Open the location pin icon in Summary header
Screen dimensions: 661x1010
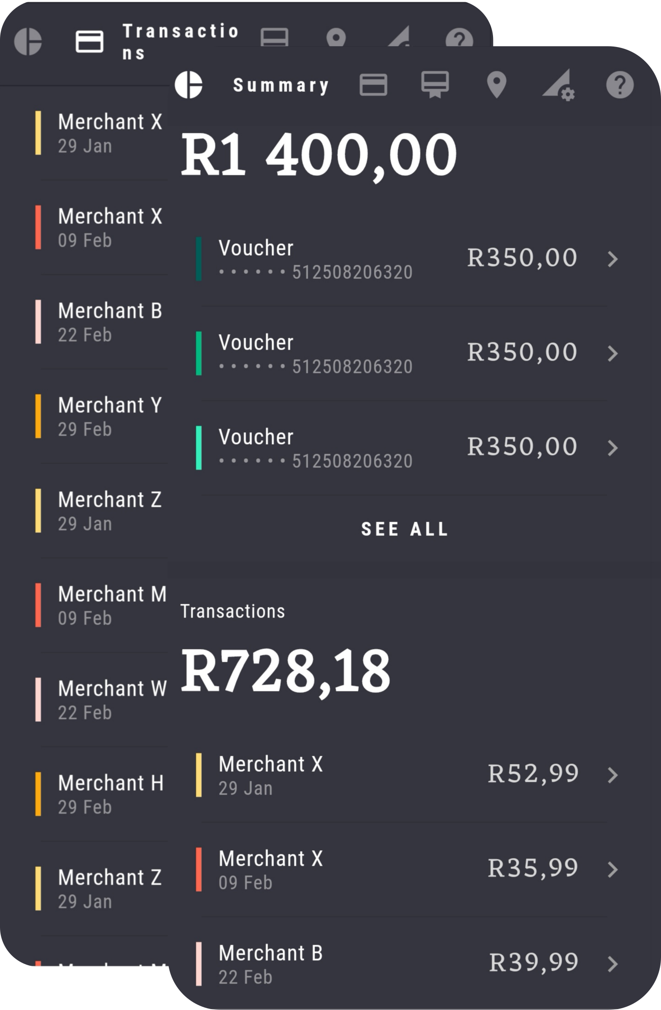click(x=496, y=85)
